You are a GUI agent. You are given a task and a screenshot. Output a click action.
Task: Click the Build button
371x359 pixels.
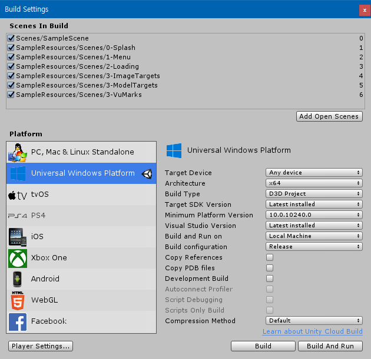point(263,346)
